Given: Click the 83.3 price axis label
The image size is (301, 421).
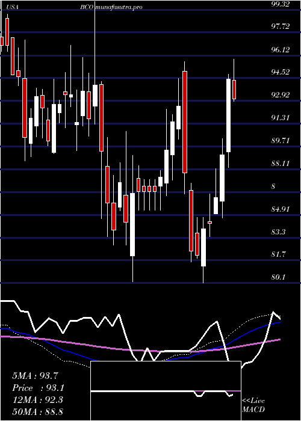Looking at the screenshot, I should pyautogui.click(x=279, y=232).
